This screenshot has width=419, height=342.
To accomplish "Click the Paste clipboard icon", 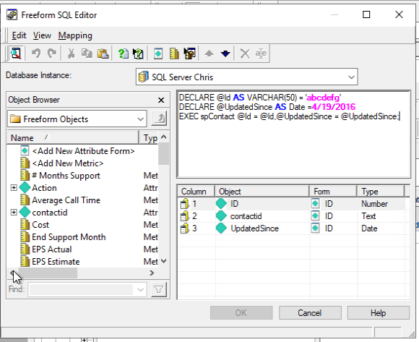I will pos(103,54).
